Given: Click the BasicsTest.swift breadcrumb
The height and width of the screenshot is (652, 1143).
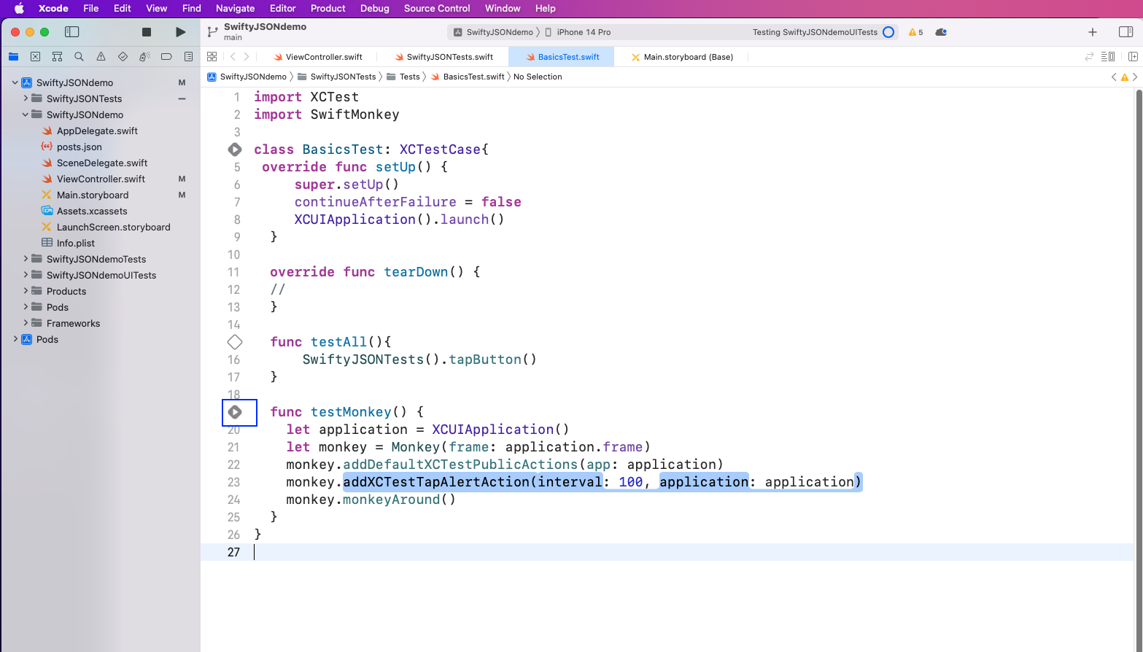Looking at the screenshot, I should 468,77.
